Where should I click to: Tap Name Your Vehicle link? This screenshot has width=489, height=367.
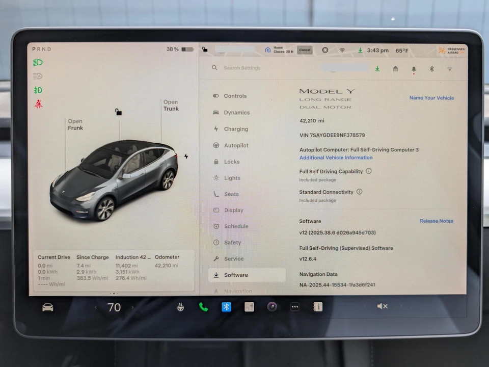coord(431,98)
